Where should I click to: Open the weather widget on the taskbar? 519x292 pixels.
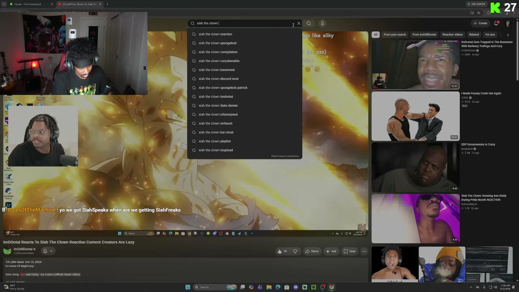[x=14, y=287]
